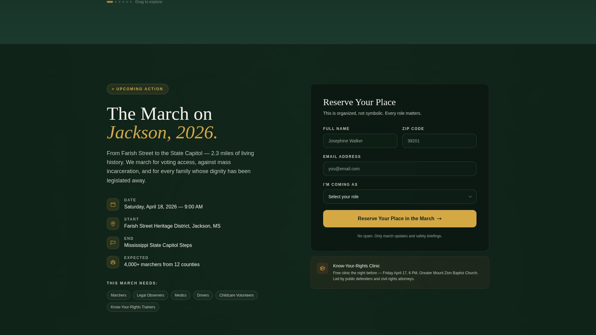Toggle the Legal Observers chip

[150, 295]
